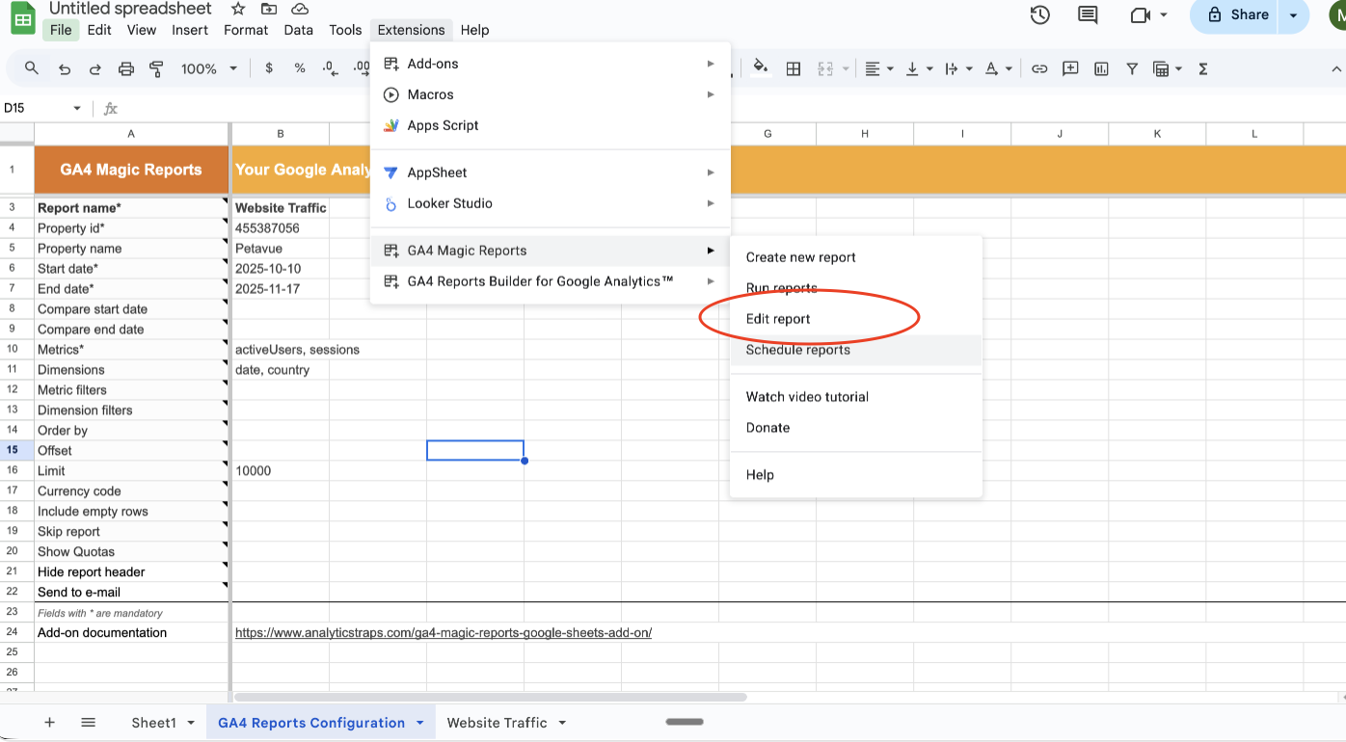This screenshot has height=742, width=1346.
Task: Open the File menu
Action: tap(61, 30)
